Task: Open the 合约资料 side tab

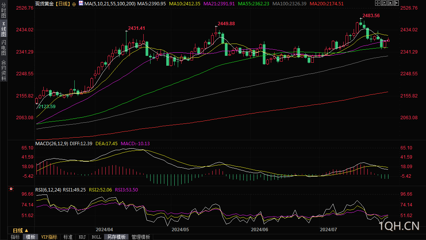Action: 3,70
